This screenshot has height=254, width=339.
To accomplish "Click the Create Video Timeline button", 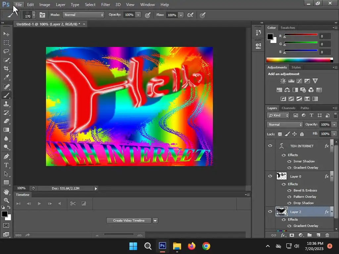I will (x=129, y=221).
